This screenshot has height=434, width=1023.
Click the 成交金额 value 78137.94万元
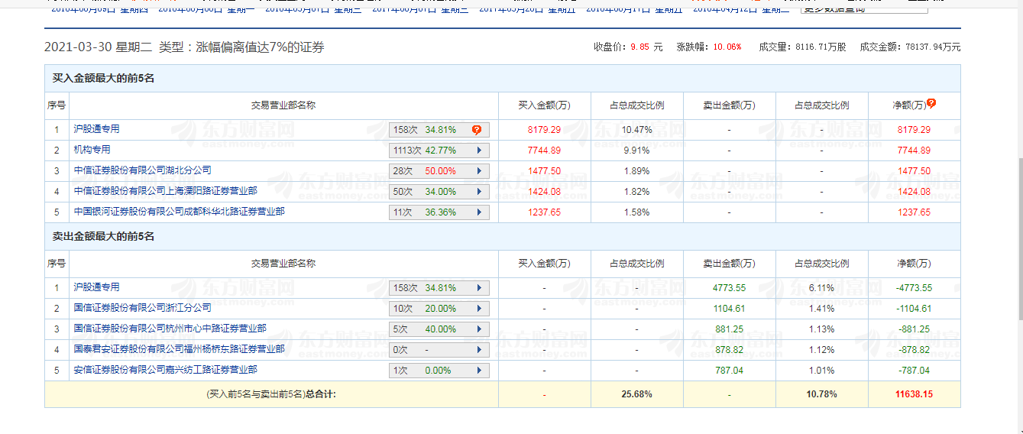933,47
